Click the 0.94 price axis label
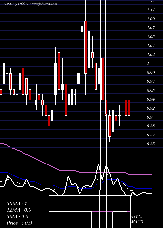 151,99
